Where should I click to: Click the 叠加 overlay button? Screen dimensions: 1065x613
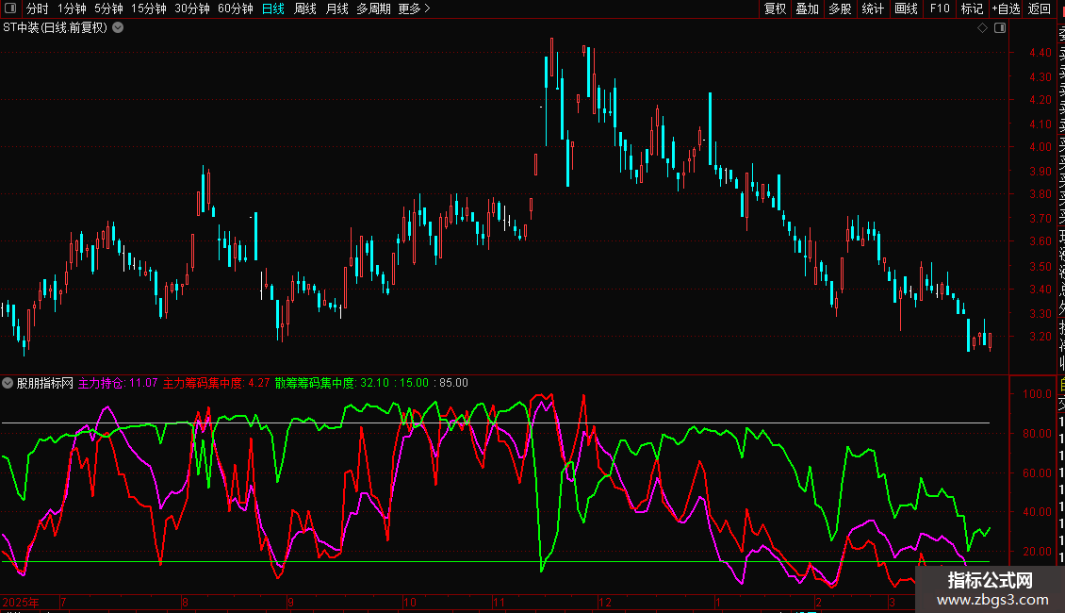pyautogui.click(x=808, y=8)
